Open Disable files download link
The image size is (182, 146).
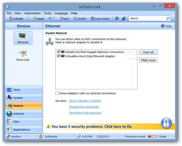[x=84, y=107]
